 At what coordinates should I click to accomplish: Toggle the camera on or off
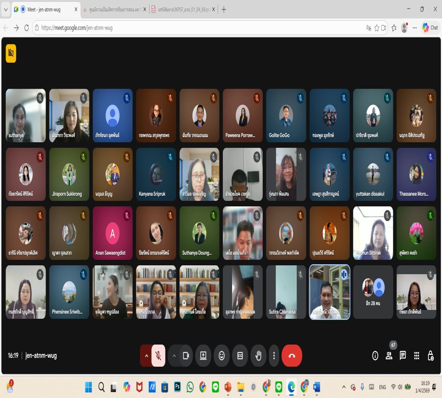[186, 356]
